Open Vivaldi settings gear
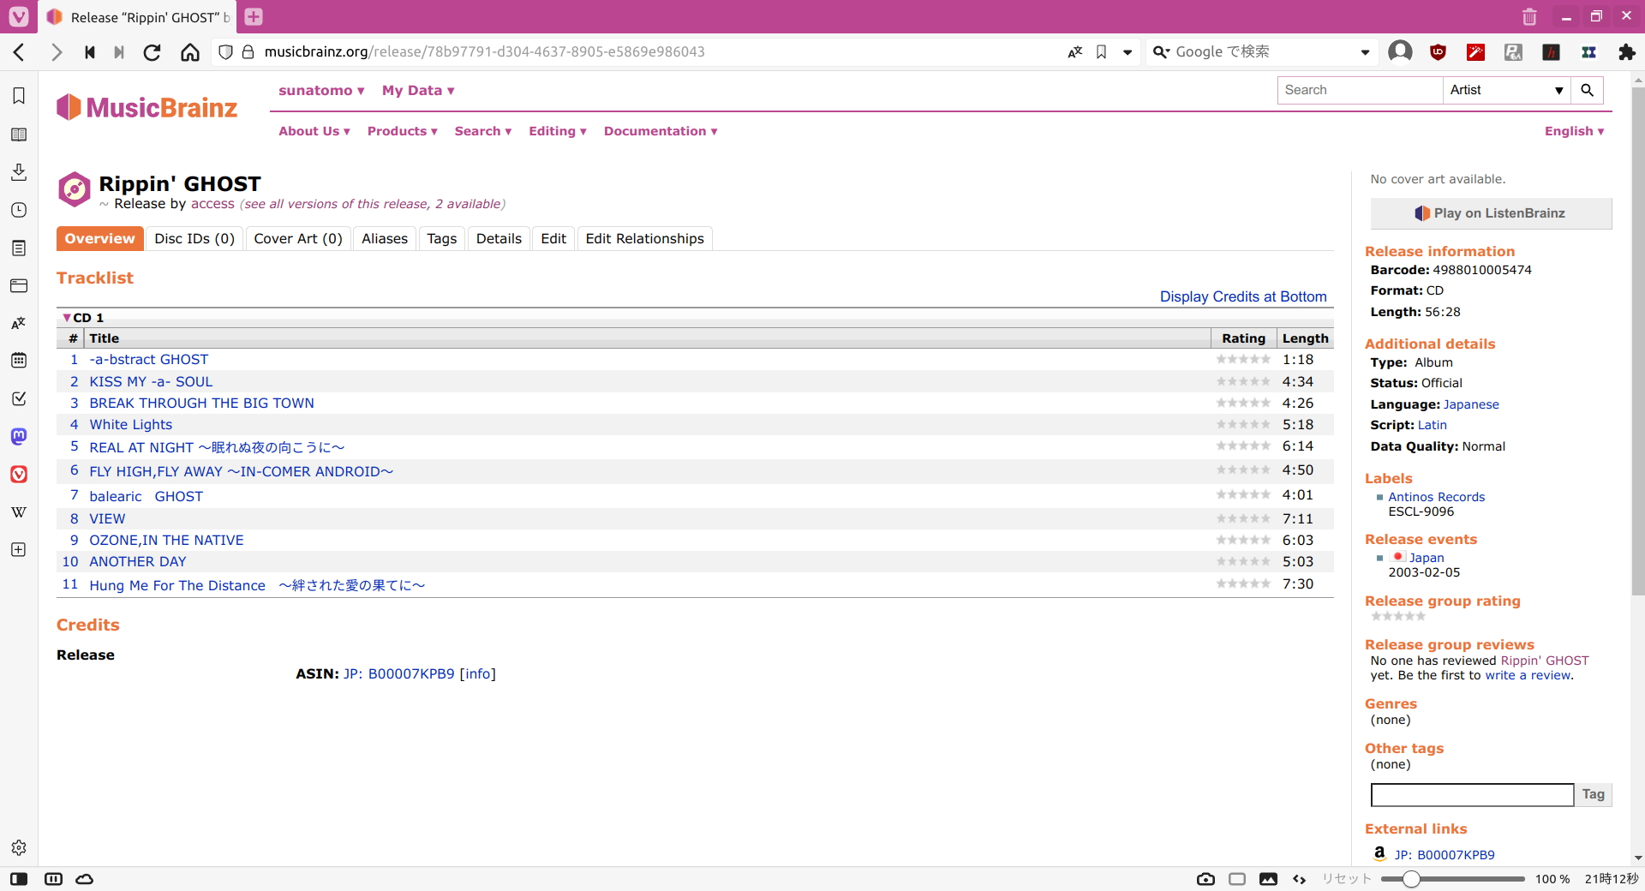This screenshot has width=1645, height=891. (x=19, y=847)
